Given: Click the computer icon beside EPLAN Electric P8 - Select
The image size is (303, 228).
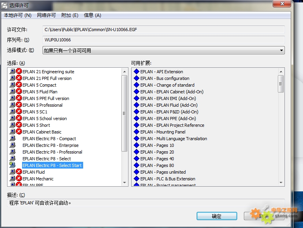Looking at the screenshot, I should [x=13, y=158].
